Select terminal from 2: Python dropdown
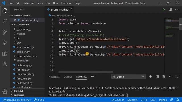Viewport: 182px width, 102px height. (x=128, y=77)
